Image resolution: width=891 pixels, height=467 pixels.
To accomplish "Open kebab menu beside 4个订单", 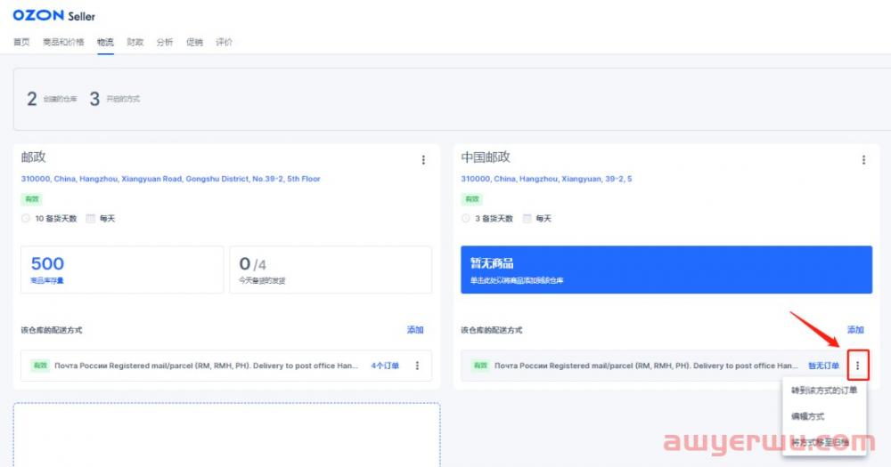I will 417,366.
